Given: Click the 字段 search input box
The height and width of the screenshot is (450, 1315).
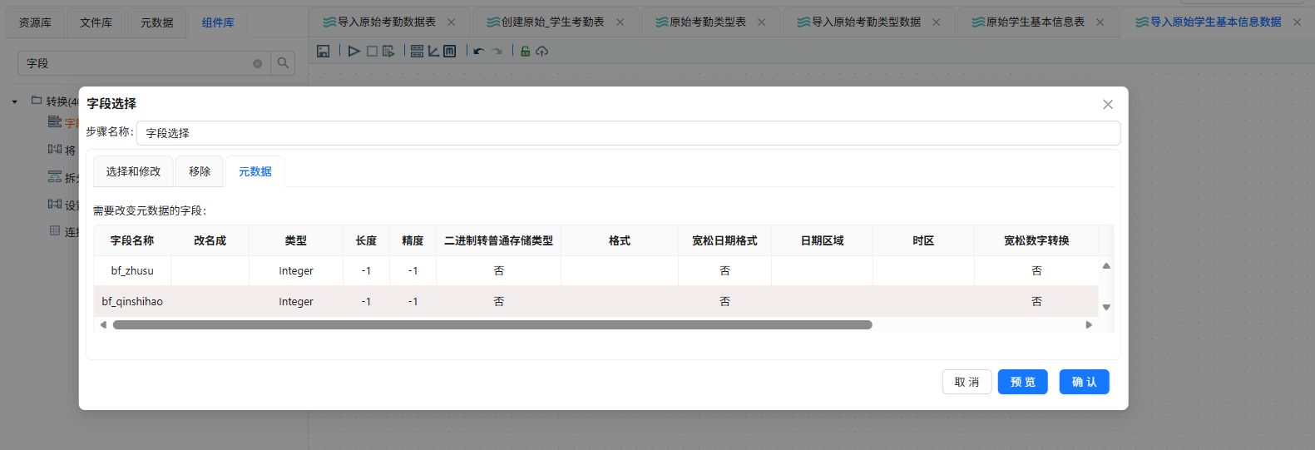Looking at the screenshot, I should pos(143,63).
